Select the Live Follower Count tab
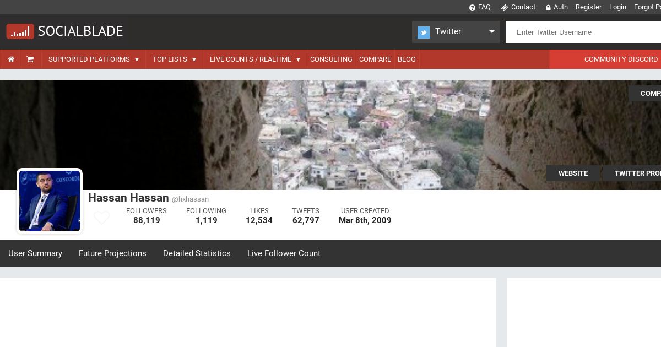The image size is (661, 347). [284, 253]
